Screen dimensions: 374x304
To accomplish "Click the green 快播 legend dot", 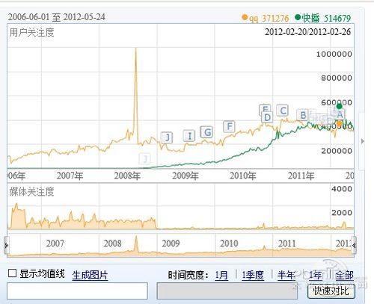I will pos(298,17).
